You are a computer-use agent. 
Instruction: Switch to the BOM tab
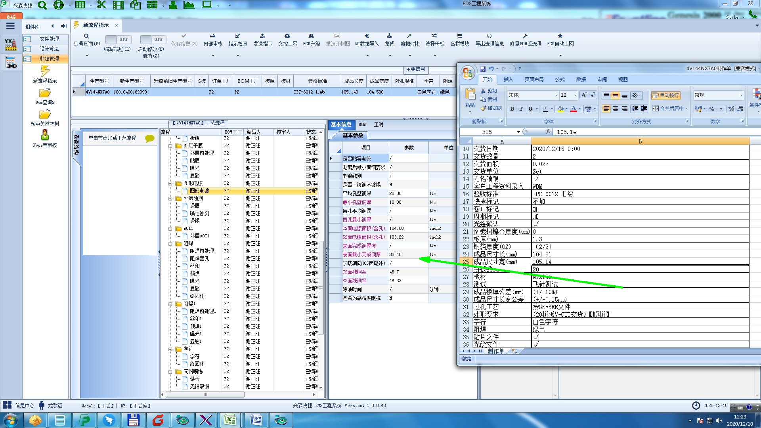(x=362, y=124)
